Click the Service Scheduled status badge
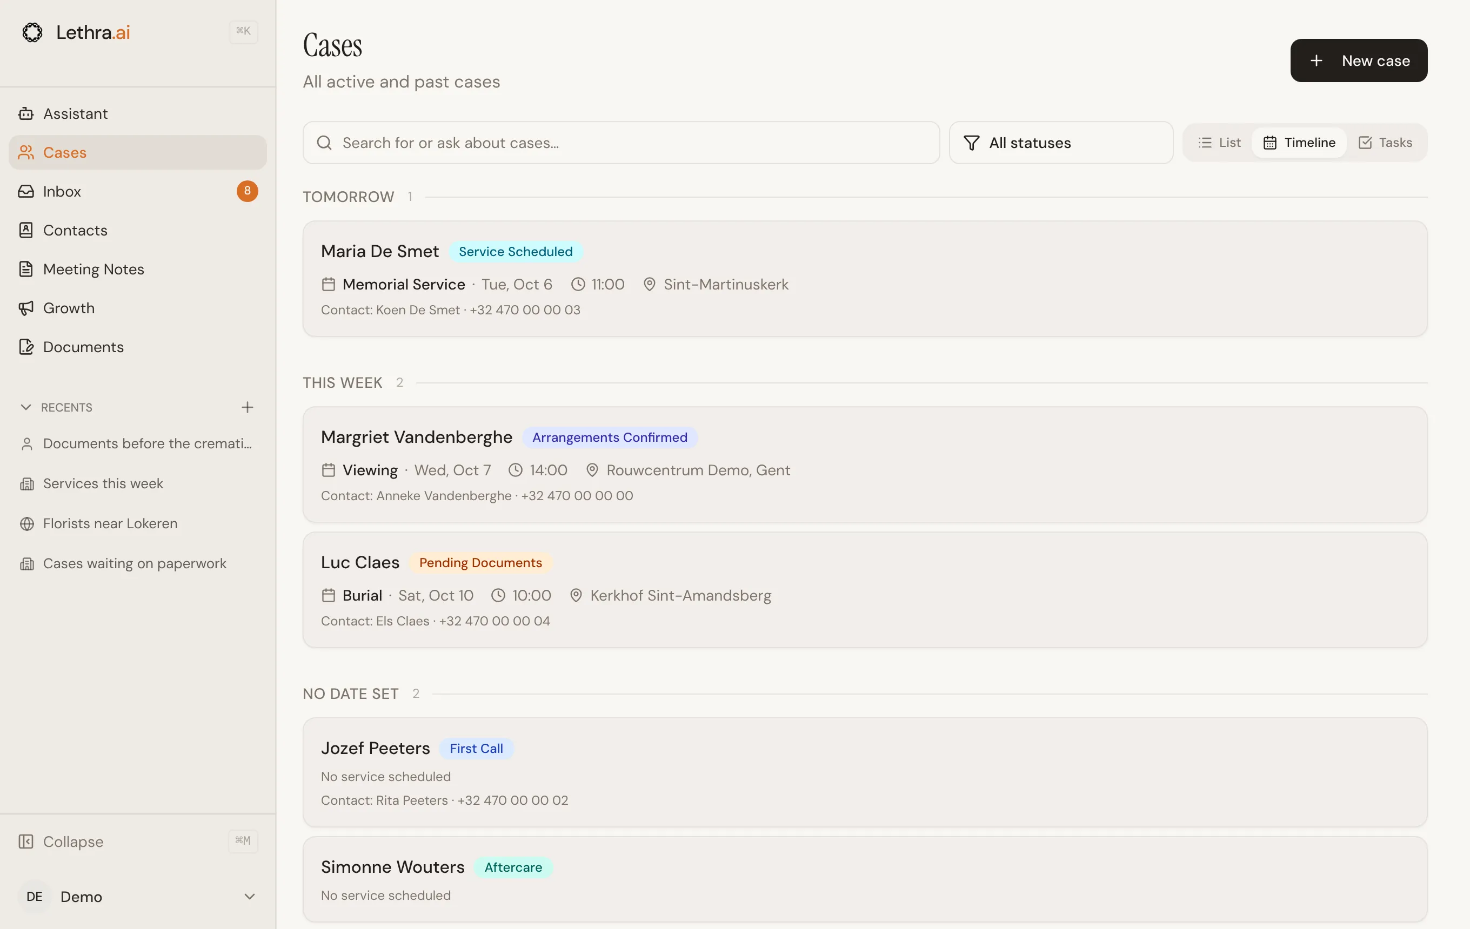1470x929 pixels. pyautogui.click(x=516, y=251)
